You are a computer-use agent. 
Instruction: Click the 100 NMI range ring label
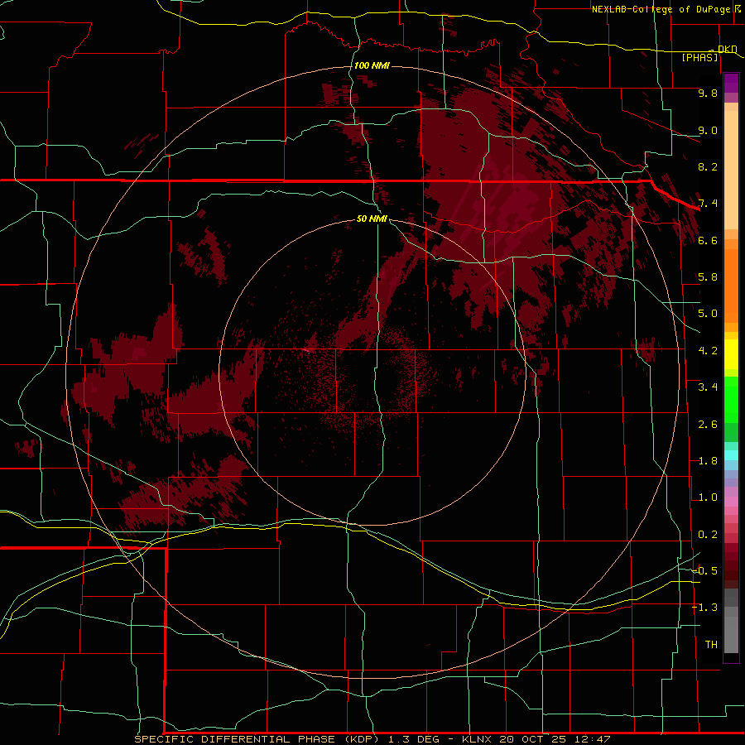[x=372, y=65]
